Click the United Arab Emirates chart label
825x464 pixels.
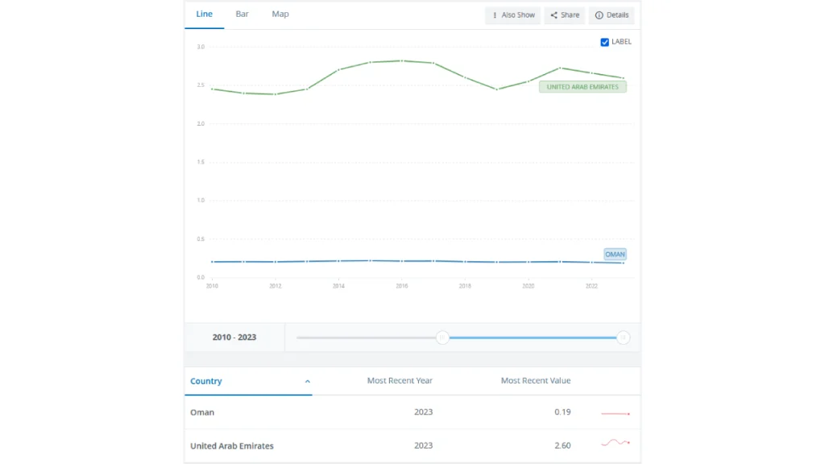(x=582, y=87)
